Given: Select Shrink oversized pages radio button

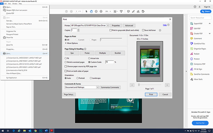Looking at the screenshot, I should point(66,62).
